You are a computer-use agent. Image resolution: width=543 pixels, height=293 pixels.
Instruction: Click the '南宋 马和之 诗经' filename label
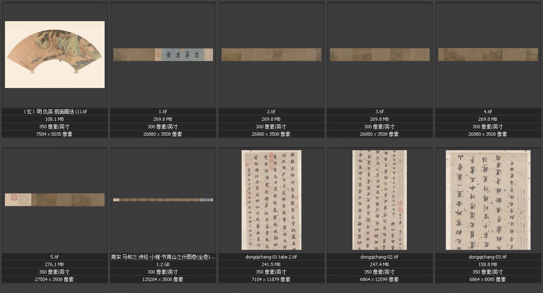click(163, 257)
